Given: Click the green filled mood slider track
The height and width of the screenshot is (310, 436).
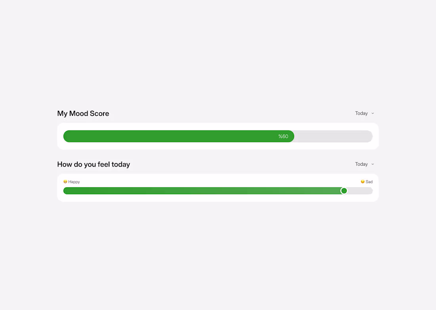Looking at the screenshot, I should pos(198,191).
